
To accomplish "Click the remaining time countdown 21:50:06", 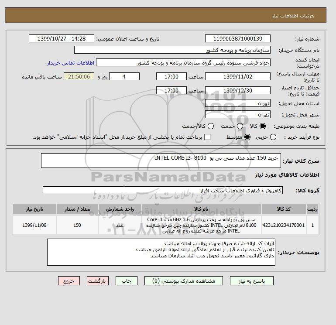I will [x=79, y=76].
